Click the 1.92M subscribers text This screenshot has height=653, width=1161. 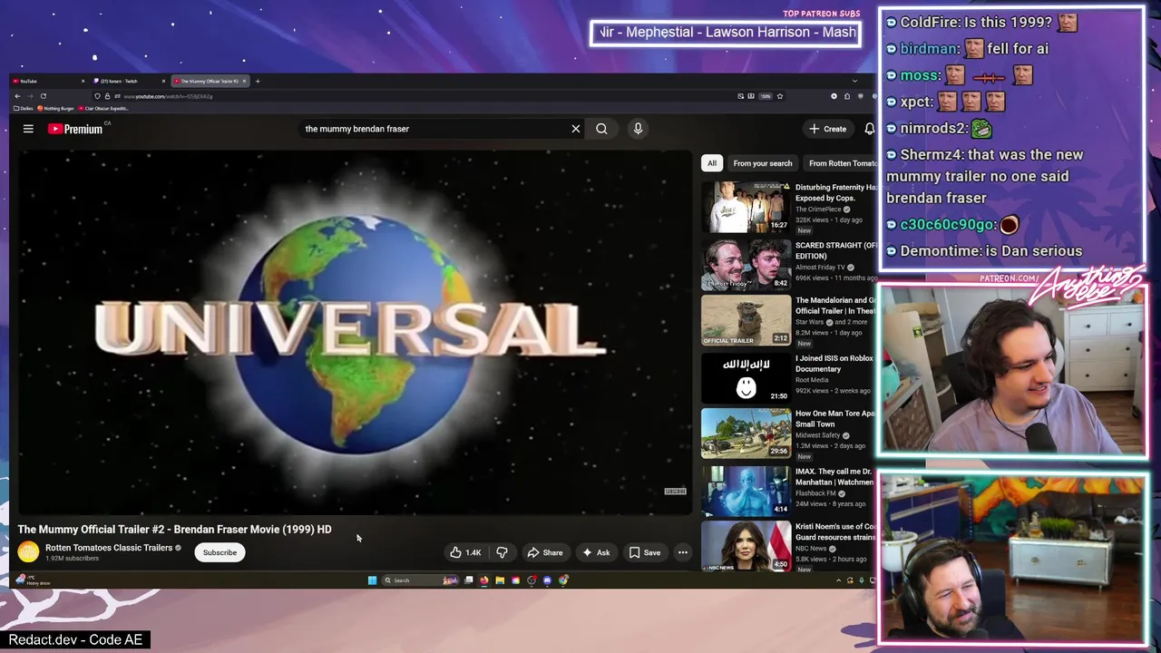73,559
